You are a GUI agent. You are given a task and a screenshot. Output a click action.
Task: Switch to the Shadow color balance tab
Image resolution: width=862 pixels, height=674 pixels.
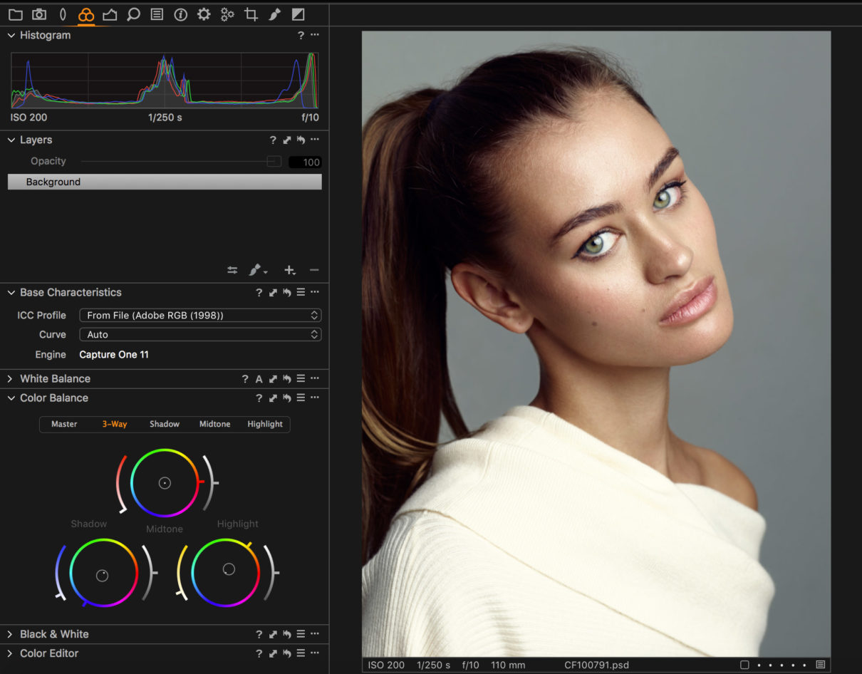(164, 424)
